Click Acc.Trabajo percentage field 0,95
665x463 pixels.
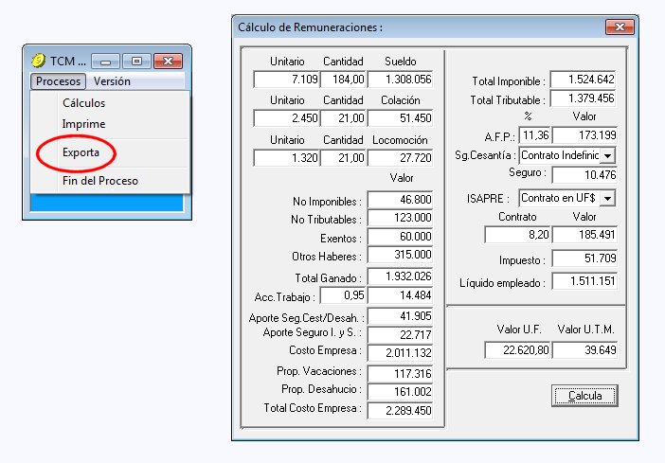[343, 295]
